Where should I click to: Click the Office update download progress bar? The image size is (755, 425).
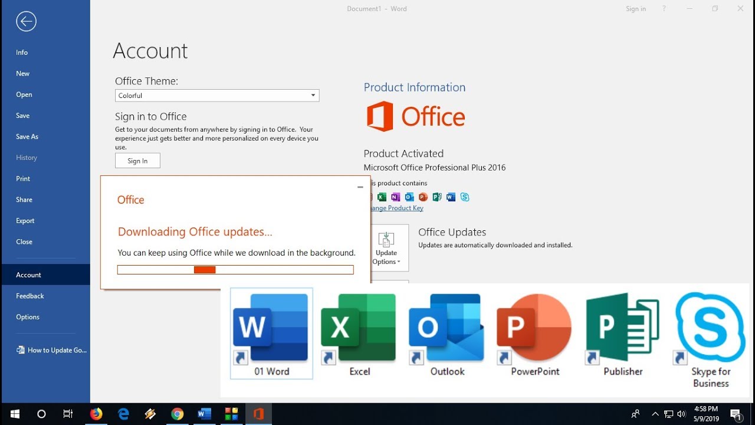click(x=235, y=270)
